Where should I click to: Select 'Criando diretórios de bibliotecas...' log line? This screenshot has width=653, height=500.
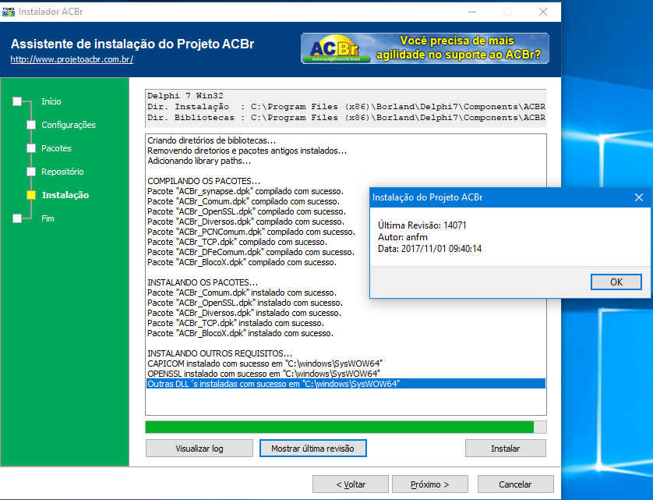click(x=211, y=140)
